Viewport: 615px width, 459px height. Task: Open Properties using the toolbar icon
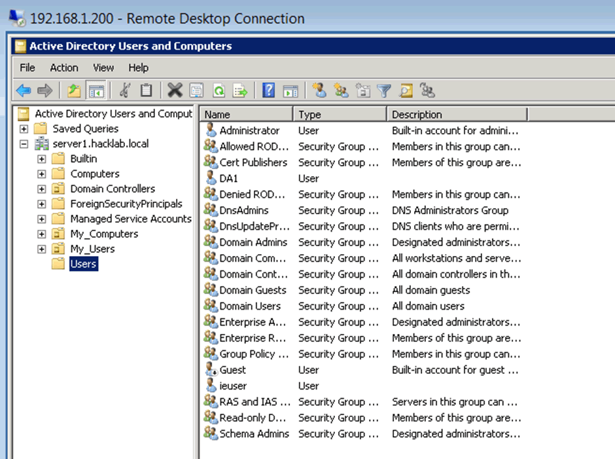click(196, 91)
